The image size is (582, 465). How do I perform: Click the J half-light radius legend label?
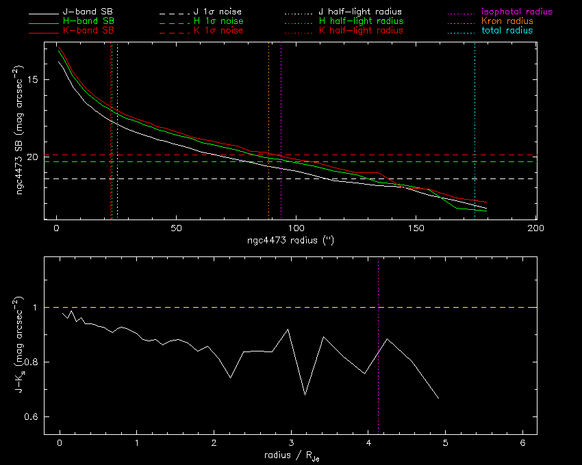click(360, 12)
